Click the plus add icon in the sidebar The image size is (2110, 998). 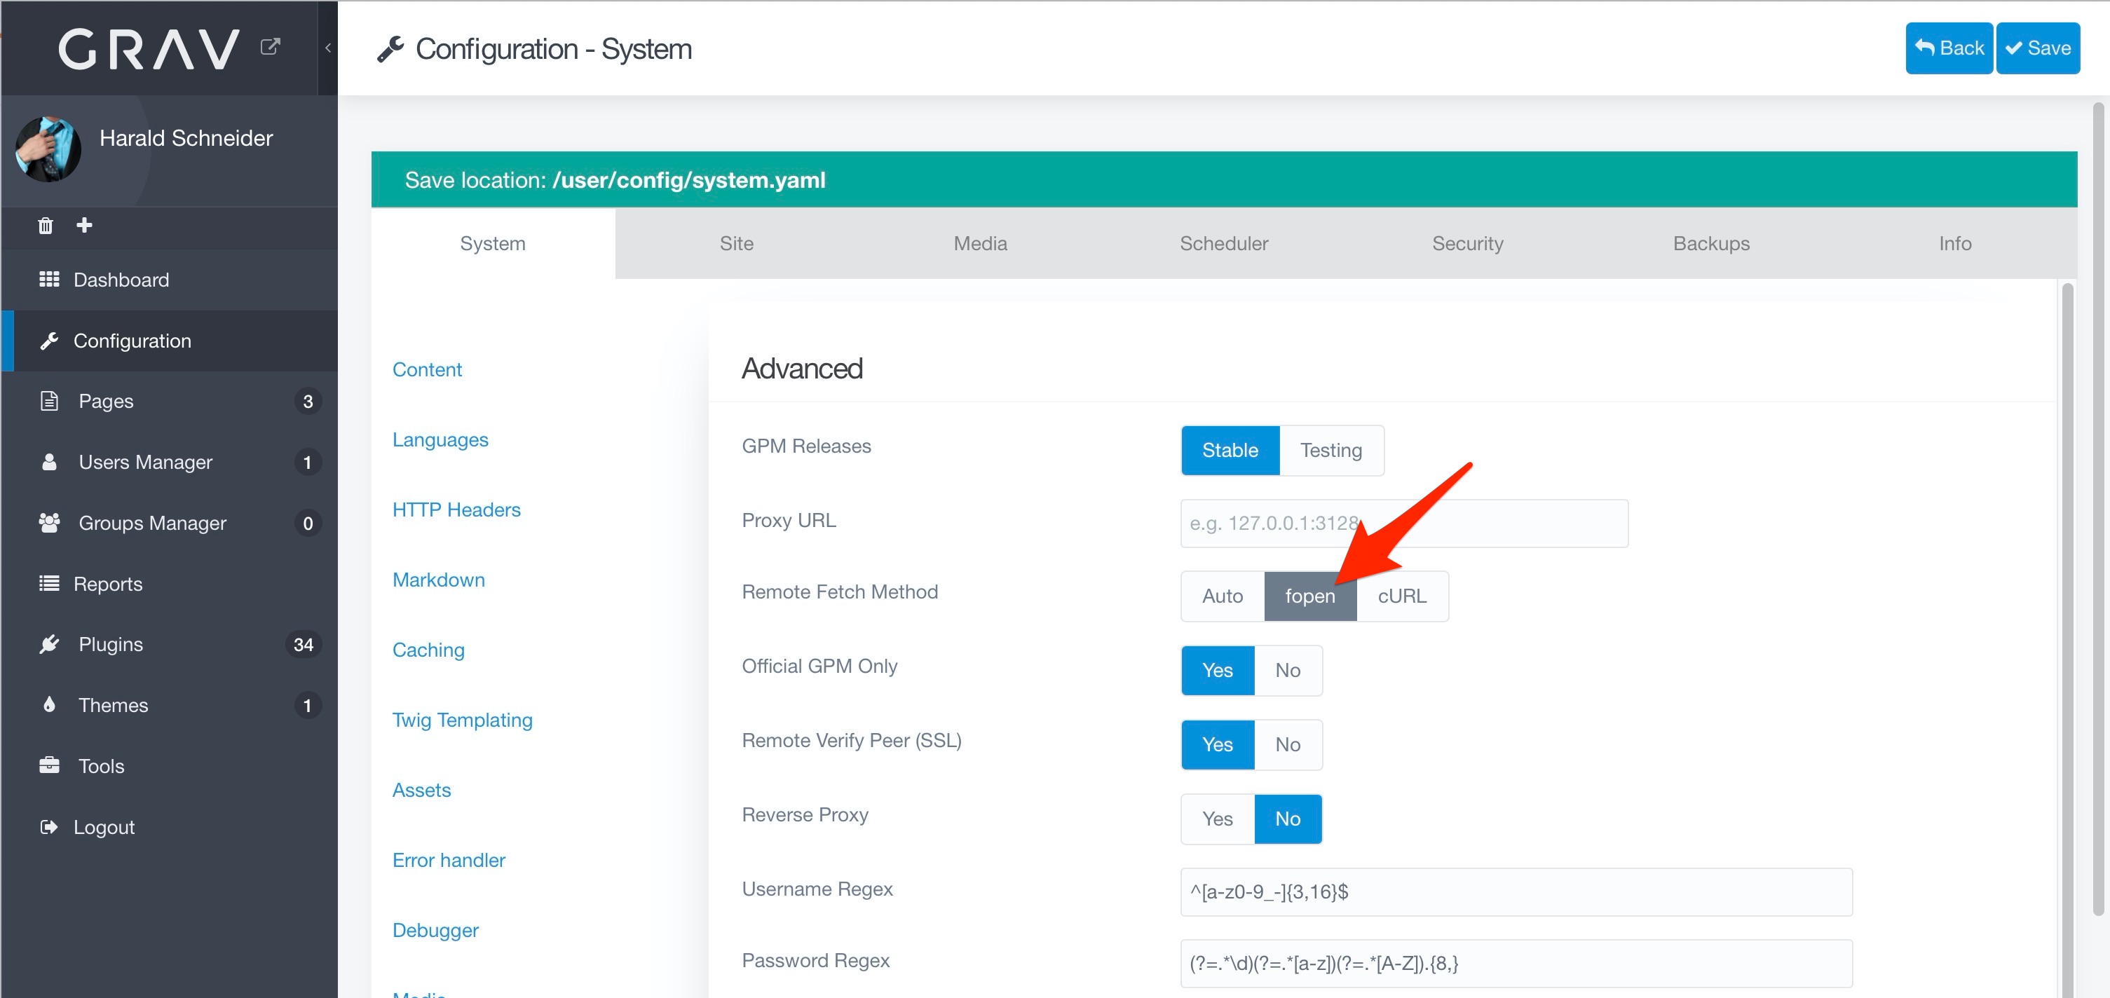84,224
